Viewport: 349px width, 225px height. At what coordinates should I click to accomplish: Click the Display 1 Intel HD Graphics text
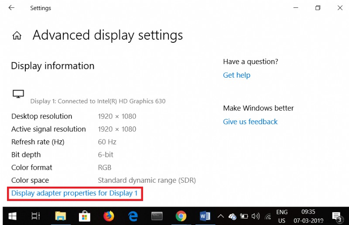tap(98, 101)
